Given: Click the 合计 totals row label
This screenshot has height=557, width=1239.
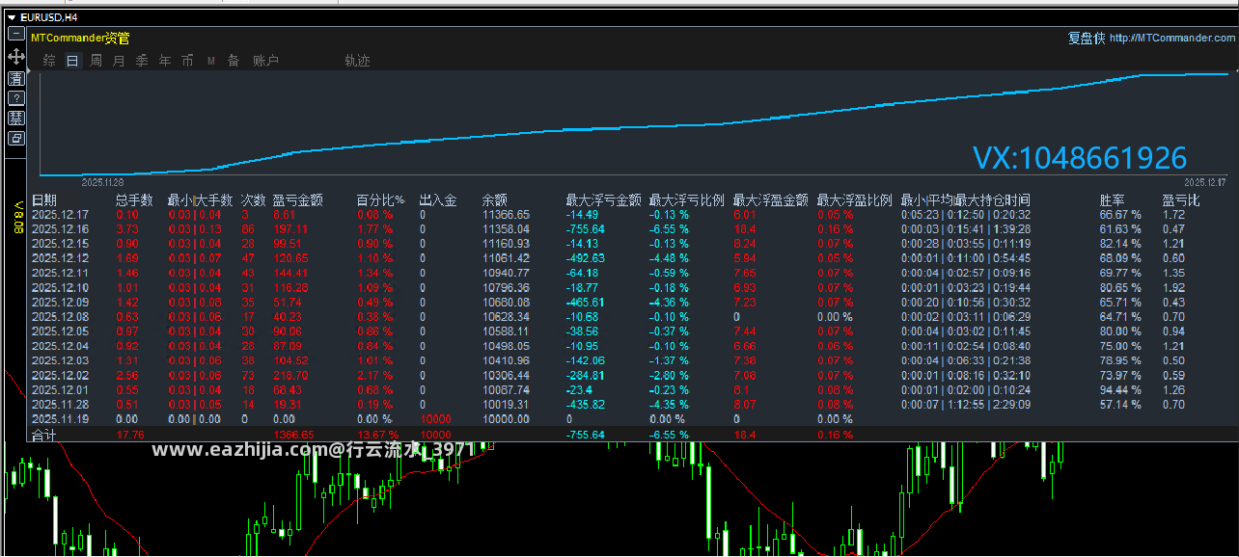Looking at the screenshot, I should coord(44,435).
